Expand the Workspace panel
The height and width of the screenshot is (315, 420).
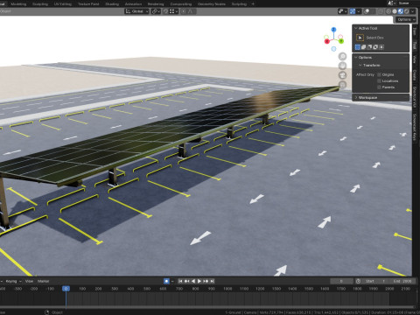click(x=356, y=97)
